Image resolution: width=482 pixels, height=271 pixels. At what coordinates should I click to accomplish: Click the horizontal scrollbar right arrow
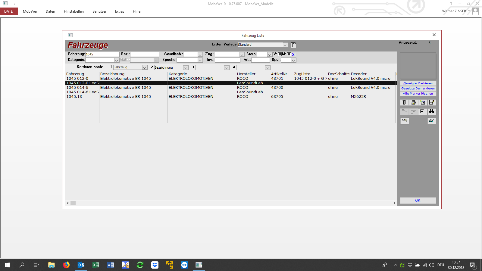pos(395,203)
